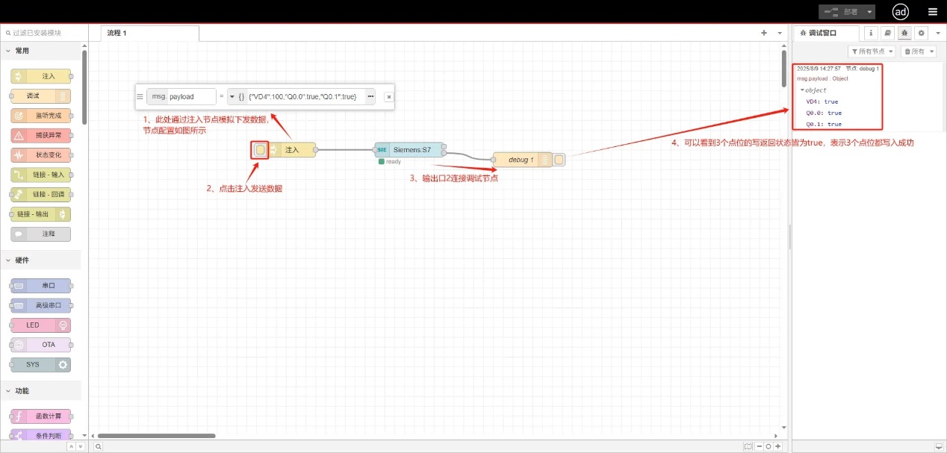Click the palette filter search field
The width and height of the screenshot is (947, 453).
pos(45,33)
